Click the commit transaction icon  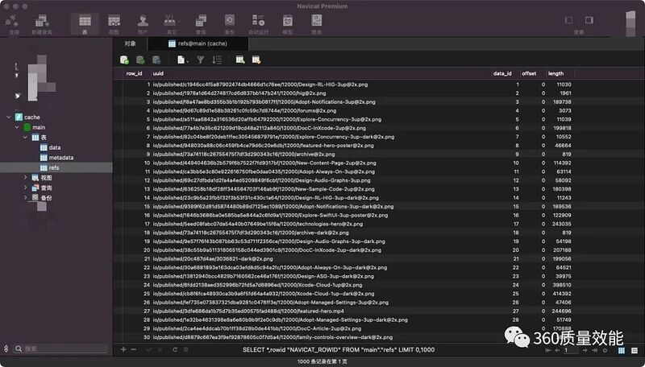[140, 60]
